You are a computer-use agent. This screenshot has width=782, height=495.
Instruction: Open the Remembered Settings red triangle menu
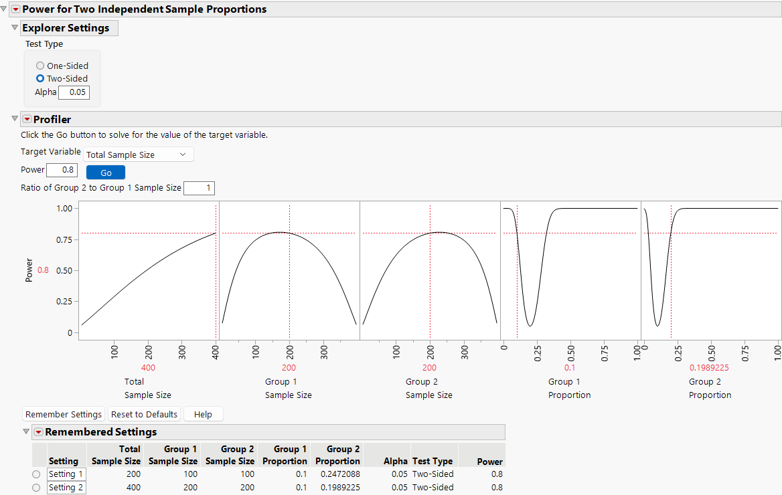click(x=39, y=431)
